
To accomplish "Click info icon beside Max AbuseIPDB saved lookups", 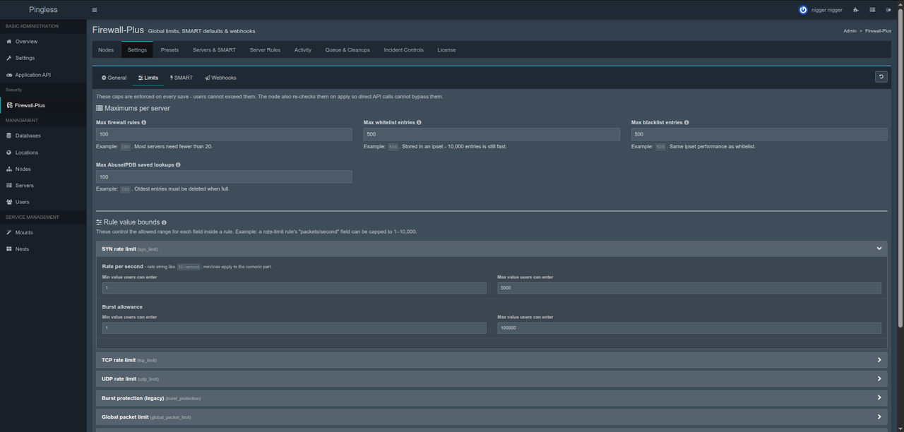I will click(x=178, y=164).
